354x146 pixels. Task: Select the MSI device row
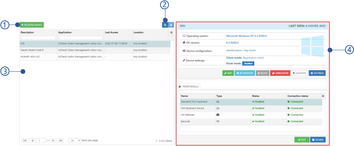(x=95, y=43)
